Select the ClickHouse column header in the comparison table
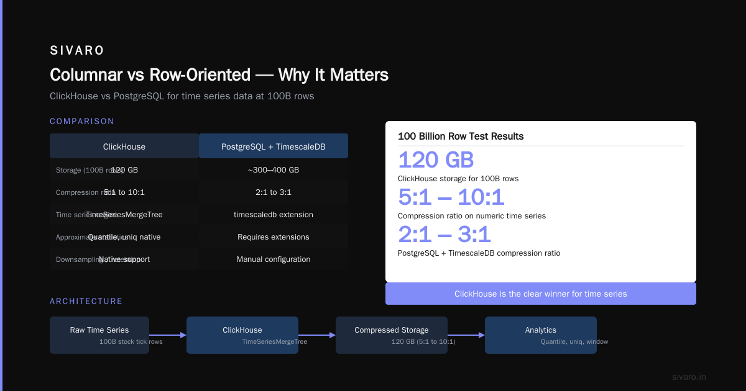746x391 pixels. (x=124, y=146)
